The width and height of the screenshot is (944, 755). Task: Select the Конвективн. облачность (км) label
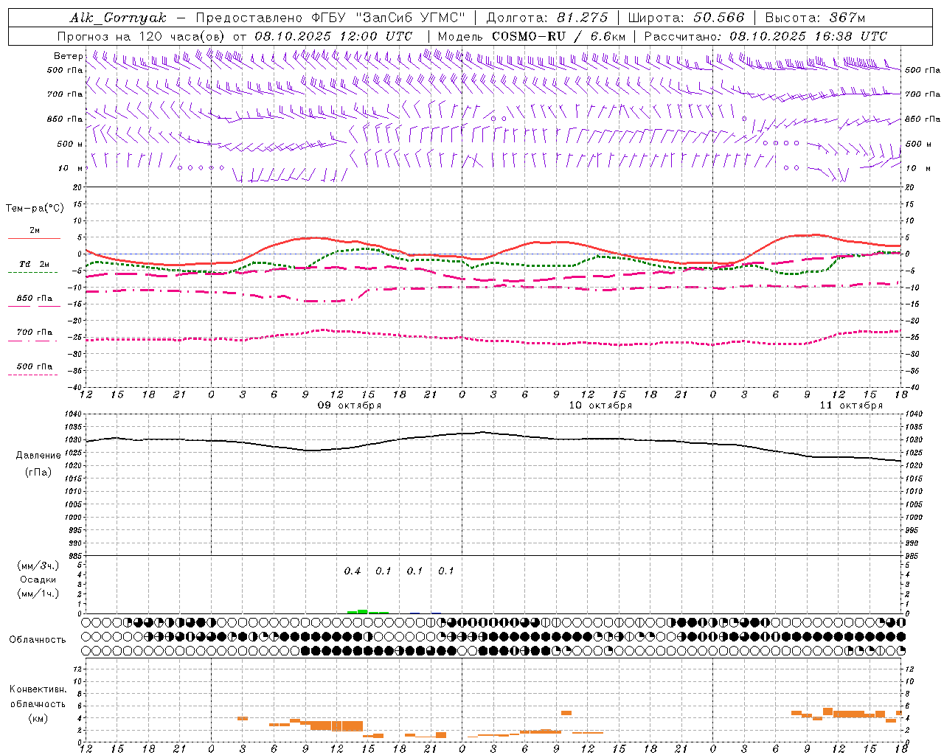(38, 703)
